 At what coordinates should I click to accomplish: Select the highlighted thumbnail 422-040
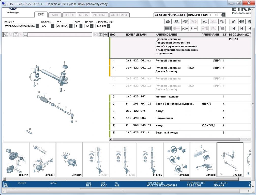(230, 160)
